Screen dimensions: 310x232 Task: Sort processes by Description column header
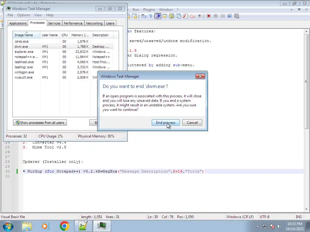[x=102, y=35]
